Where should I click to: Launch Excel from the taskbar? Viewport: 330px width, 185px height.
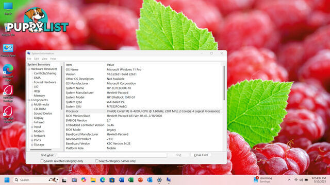(x=130, y=180)
